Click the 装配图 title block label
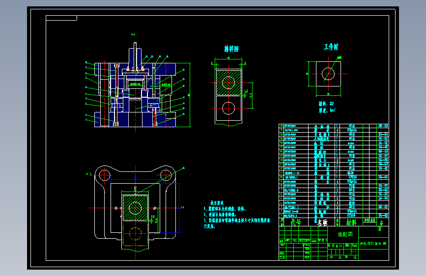This screenshot has width=426, height=276. pos(345,234)
